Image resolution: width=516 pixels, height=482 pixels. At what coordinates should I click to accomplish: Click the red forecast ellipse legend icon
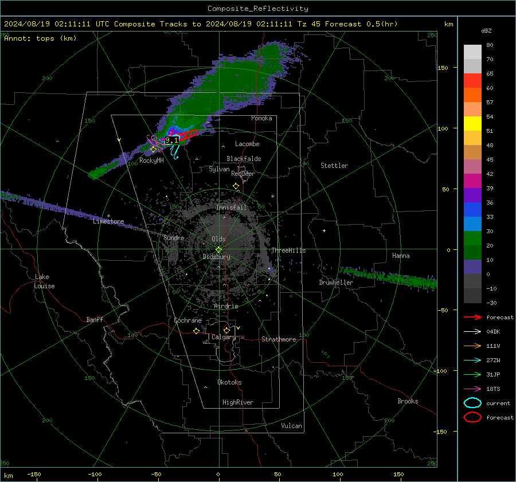[472, 417]
